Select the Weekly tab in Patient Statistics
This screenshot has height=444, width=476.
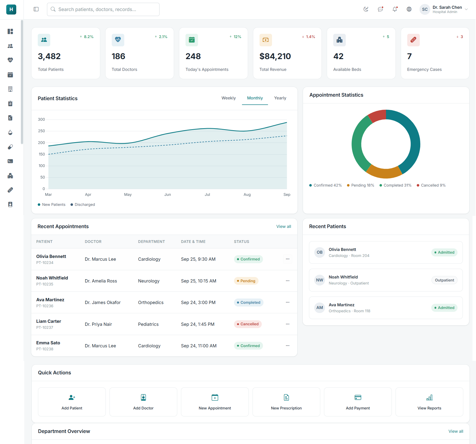click(x=228, y=98)
